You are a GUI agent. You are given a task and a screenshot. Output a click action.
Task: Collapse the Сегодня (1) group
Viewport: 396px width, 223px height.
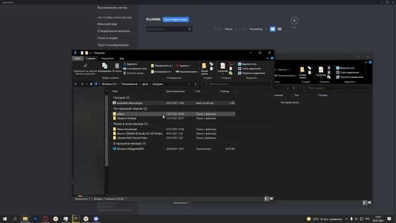point(121,98)
